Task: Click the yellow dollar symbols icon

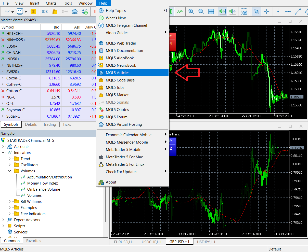Action: (33, 11)
